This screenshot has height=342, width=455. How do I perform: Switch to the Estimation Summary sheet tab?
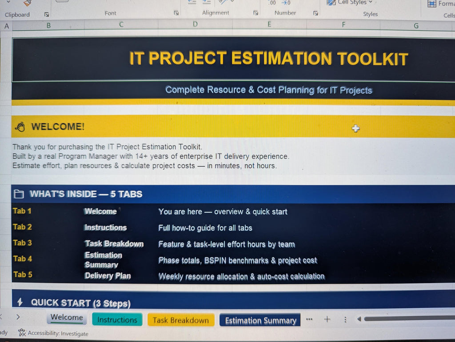[x=260, y=320]
